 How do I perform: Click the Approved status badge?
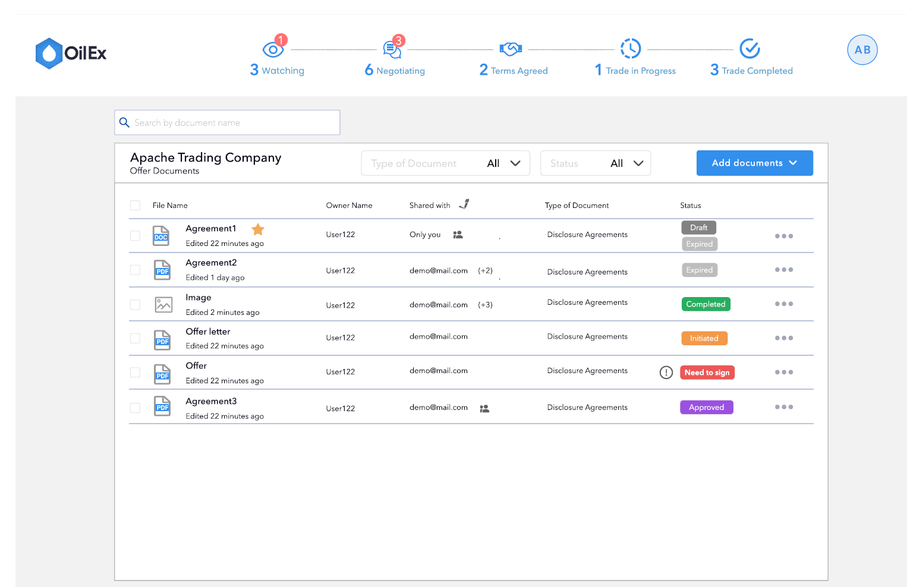(x=707, y=407)
